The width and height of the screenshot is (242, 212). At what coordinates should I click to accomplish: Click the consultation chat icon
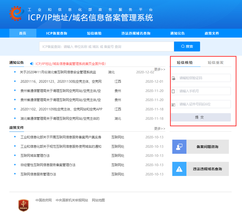(x=179, y=147)
